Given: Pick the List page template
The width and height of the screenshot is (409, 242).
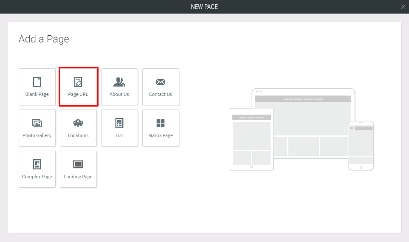Looking at the screenshot, I should click(119, 128).
